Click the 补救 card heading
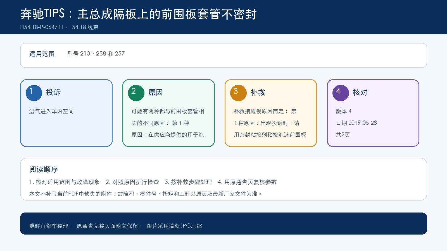 258,92
